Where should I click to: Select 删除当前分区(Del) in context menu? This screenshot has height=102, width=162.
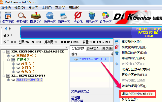[x=134, y=53]
